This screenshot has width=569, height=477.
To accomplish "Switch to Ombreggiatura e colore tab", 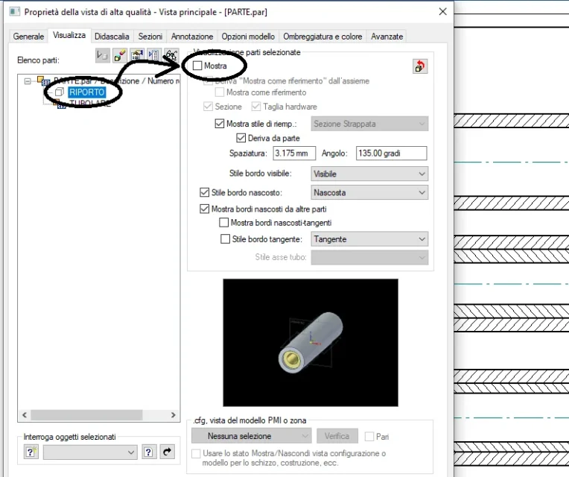I will tap(322, 37).
